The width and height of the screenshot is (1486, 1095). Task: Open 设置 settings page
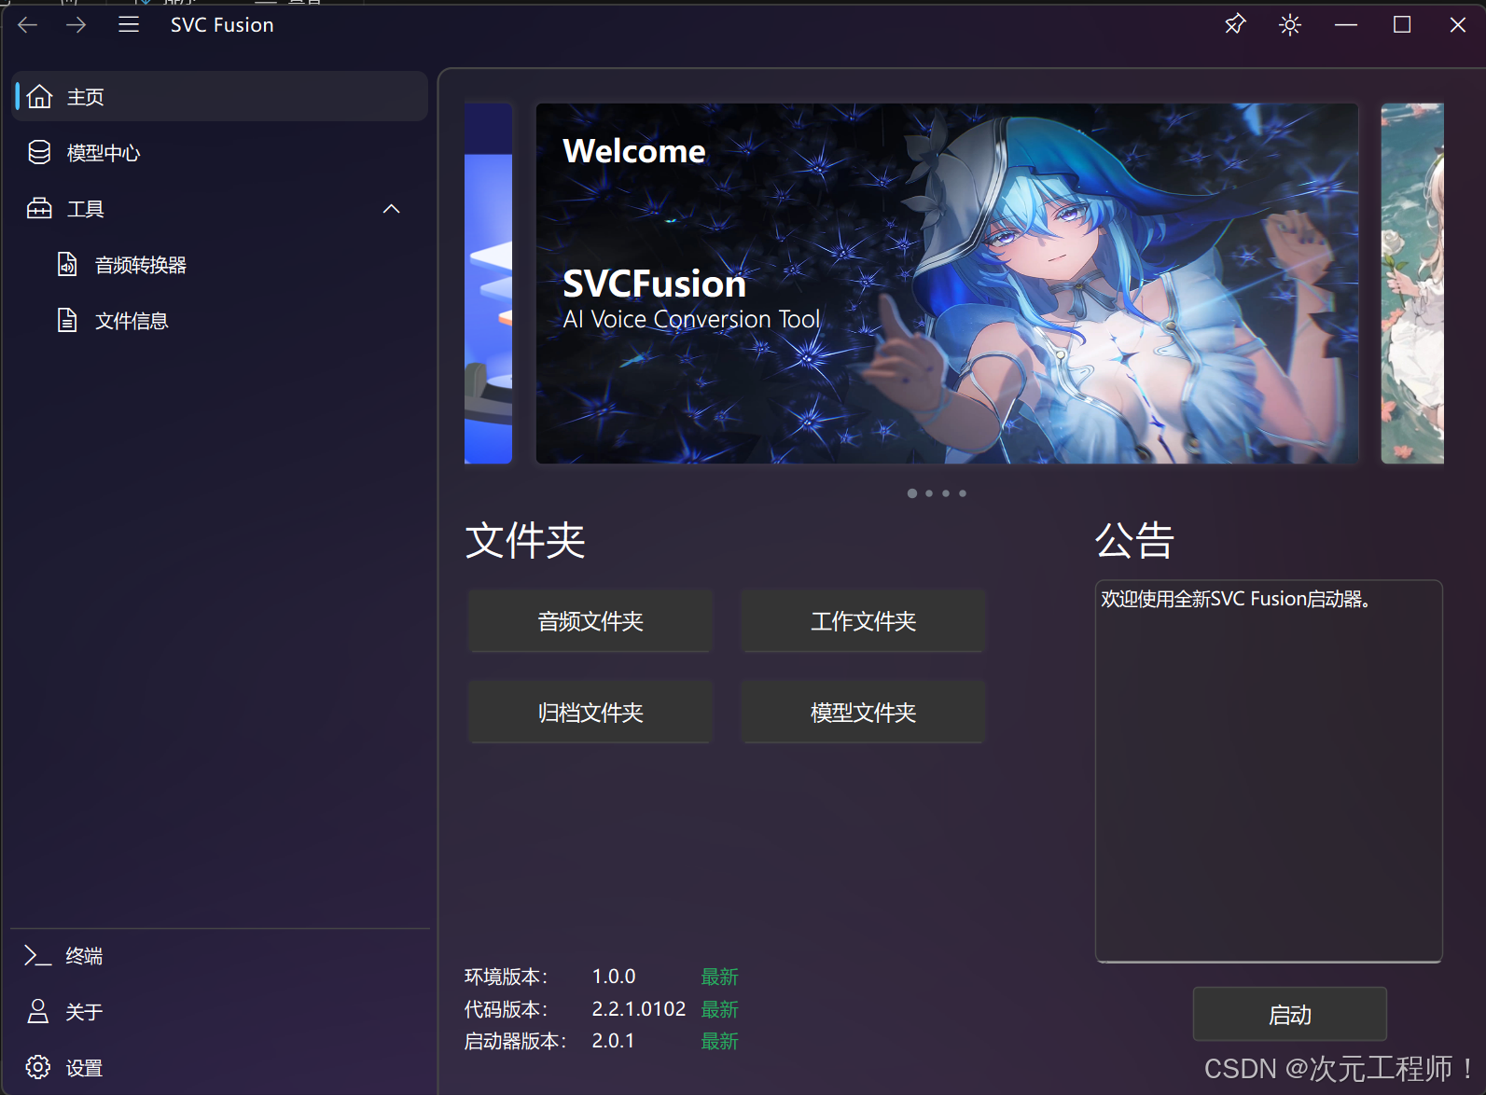tap(220, 1068)
